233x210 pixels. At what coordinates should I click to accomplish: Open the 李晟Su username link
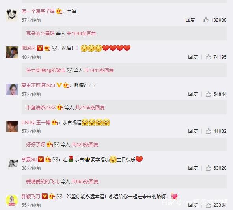tap(29, 159)
